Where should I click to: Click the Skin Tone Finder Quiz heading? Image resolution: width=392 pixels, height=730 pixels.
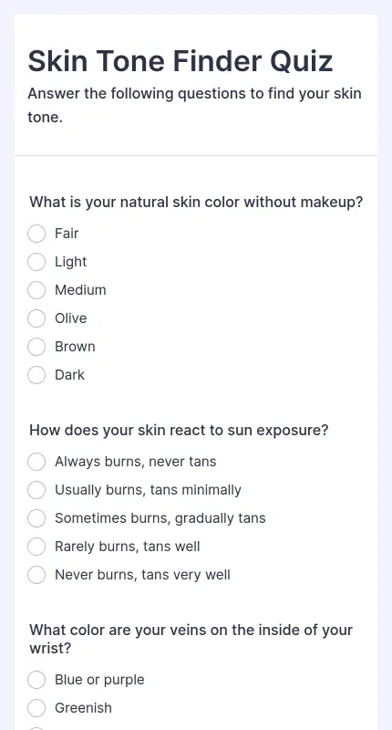[x=181, y=61]
